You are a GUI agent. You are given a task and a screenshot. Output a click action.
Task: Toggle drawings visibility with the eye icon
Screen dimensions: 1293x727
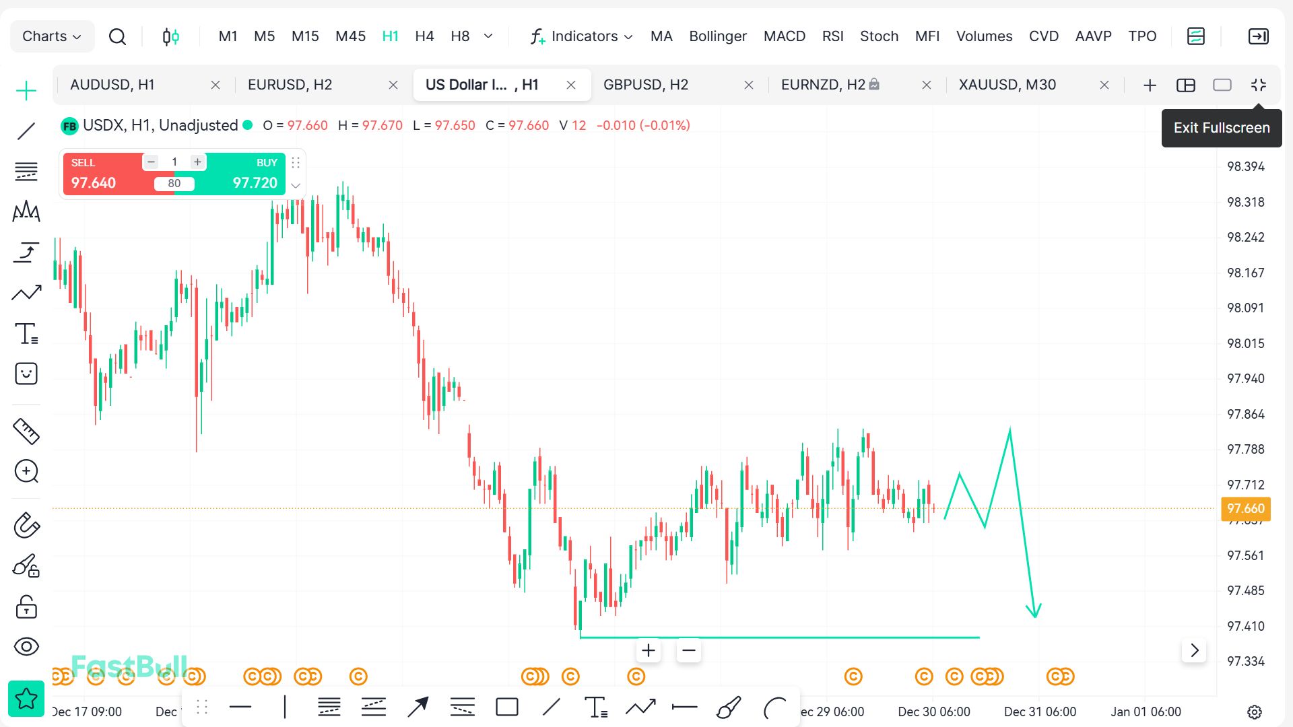(26, 647)
